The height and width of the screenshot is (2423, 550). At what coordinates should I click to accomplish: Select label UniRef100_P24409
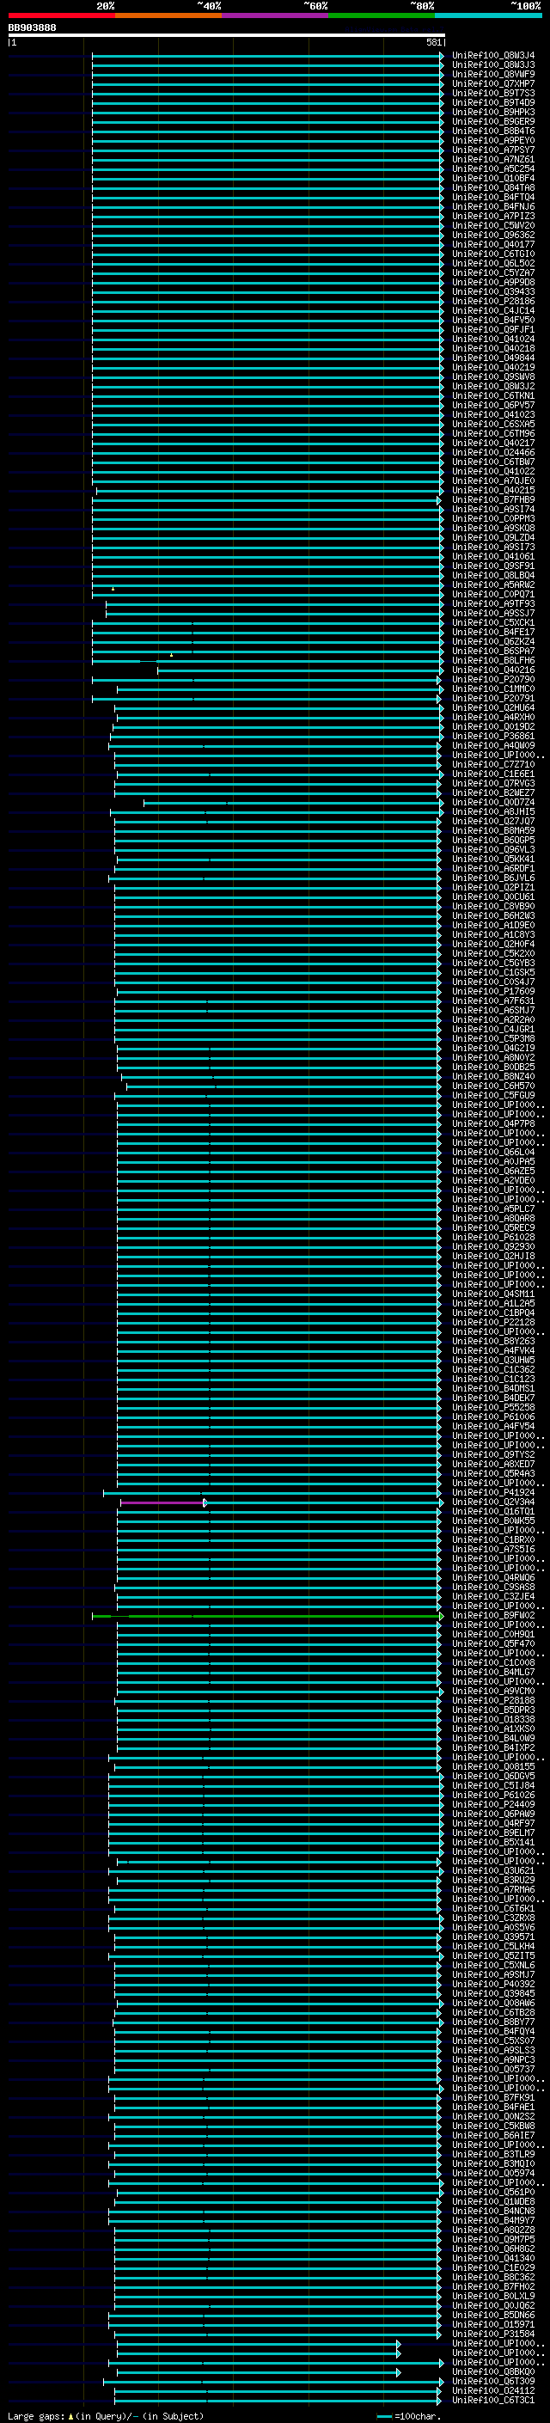click(493, 1804)
